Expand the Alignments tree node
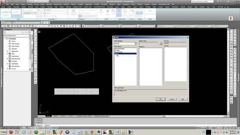The width and height of the screenshot is (240, 135). click(7, 51)
